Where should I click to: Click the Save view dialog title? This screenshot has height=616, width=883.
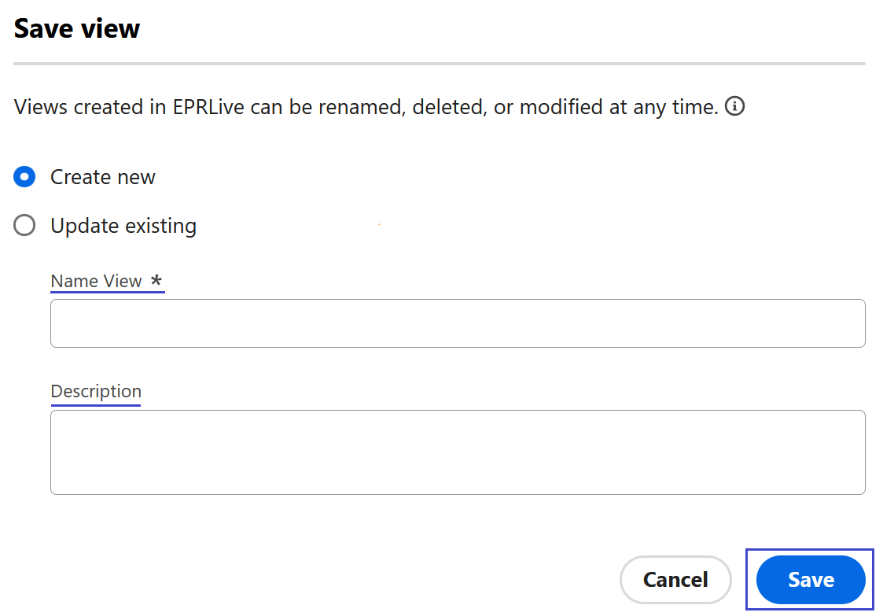[76, 28]
